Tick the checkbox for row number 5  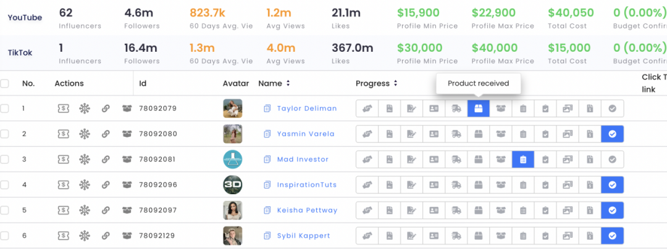(x=4, y=210)
